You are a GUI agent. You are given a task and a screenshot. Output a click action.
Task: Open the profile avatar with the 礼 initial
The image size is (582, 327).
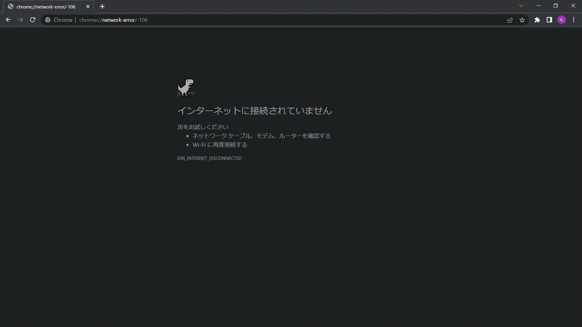(562, 20)
